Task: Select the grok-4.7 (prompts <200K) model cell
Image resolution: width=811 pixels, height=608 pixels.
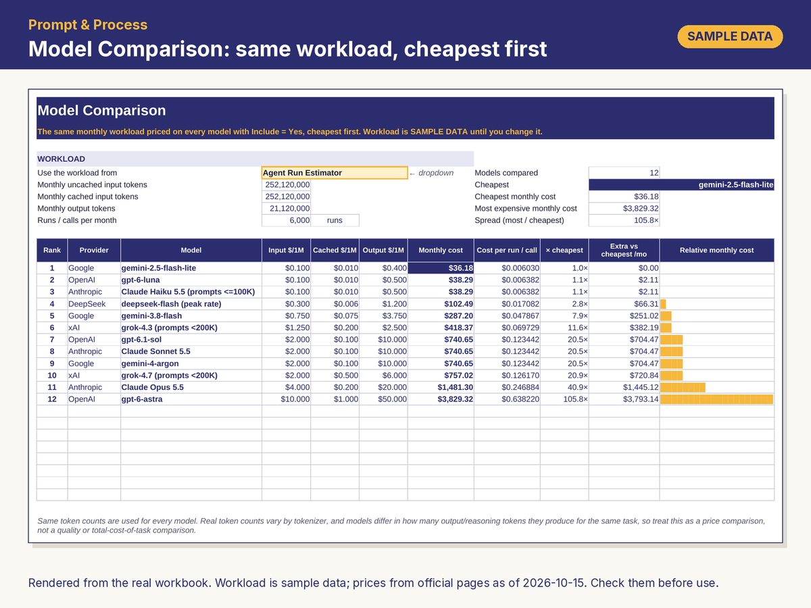Action: (x=191, y=376)
